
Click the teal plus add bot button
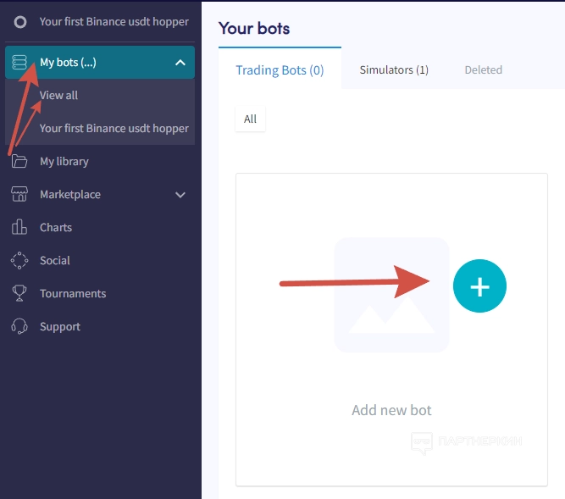point(479,287)
